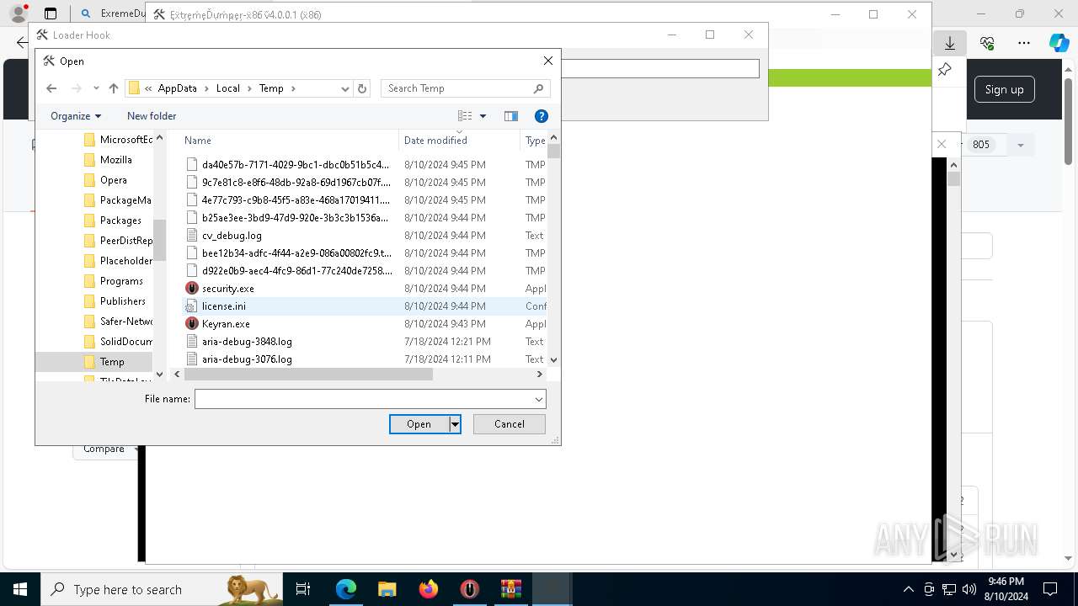The width and height of the screenshot is (1078, 606).
Task: Launch Firefox from taskbar
Action: (x=429, y=589)
